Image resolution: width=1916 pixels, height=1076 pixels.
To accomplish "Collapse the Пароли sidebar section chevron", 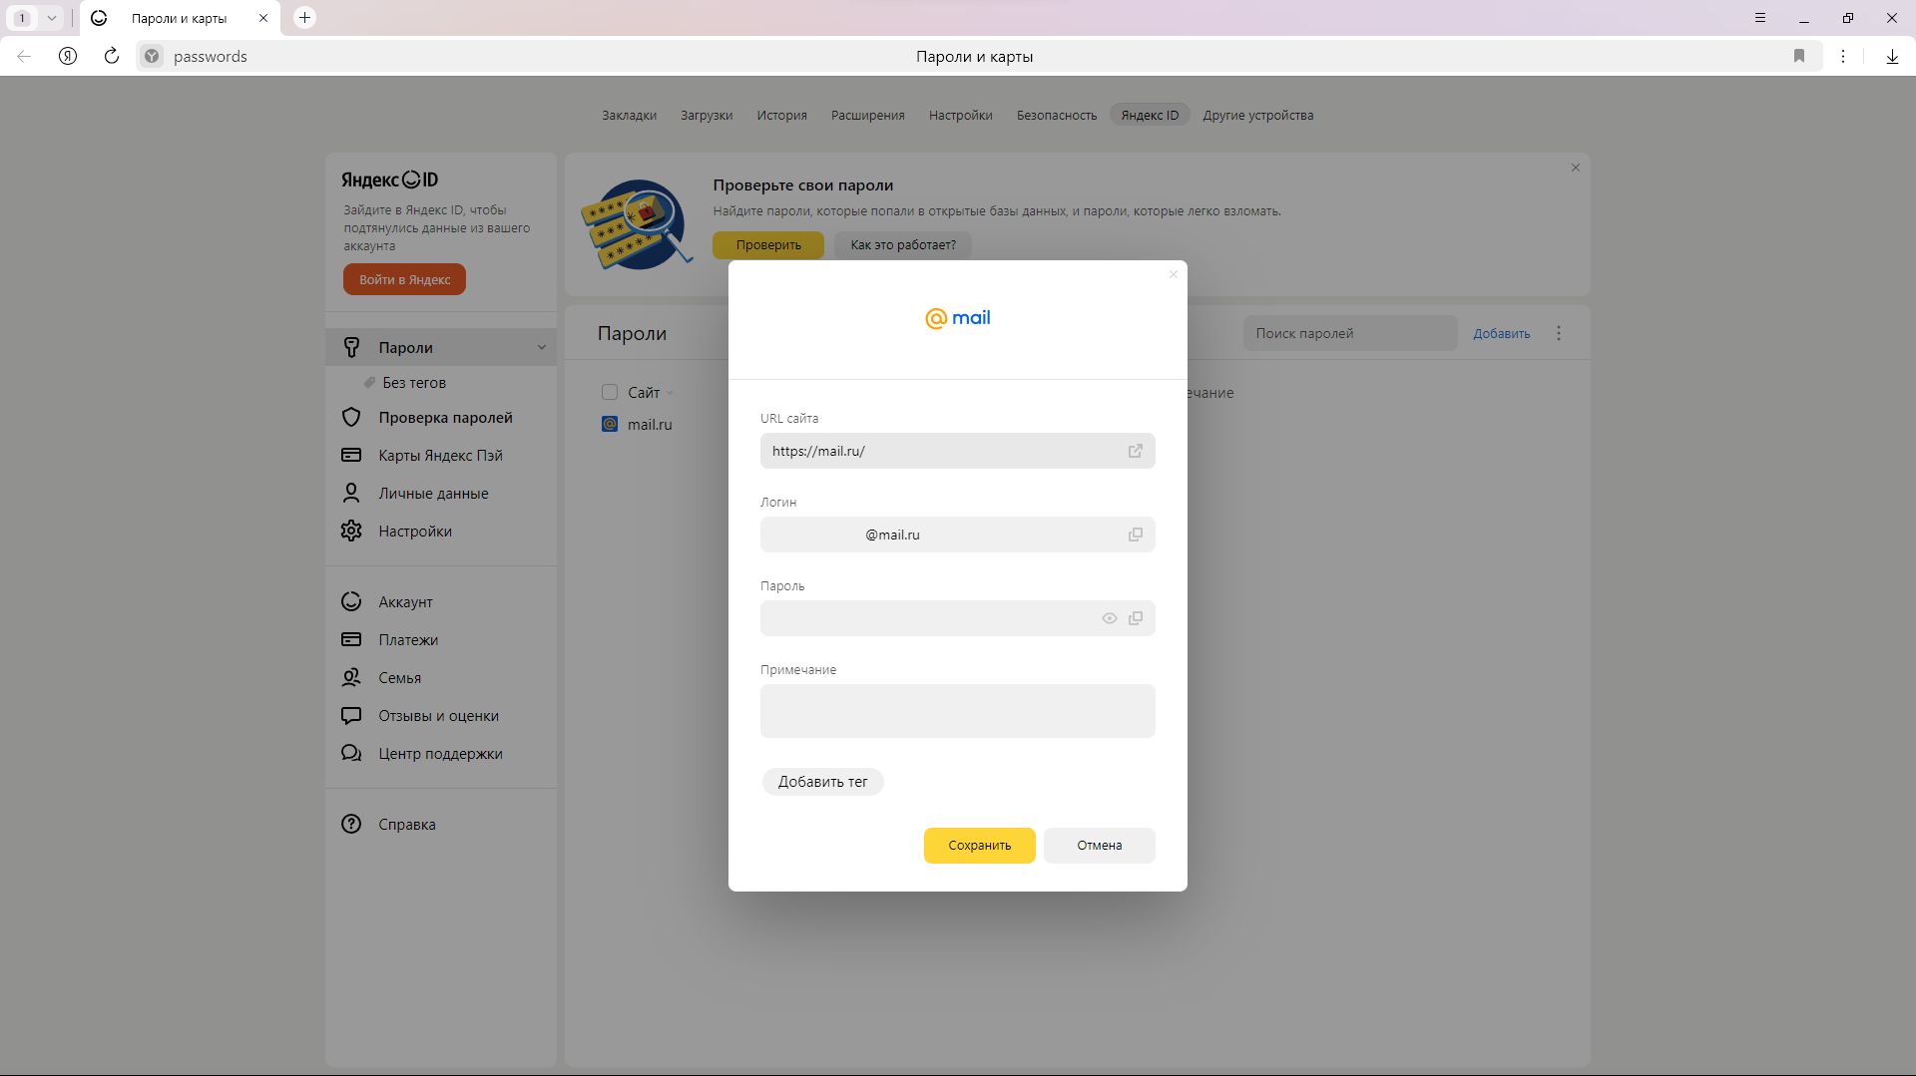I will (542, 348).
